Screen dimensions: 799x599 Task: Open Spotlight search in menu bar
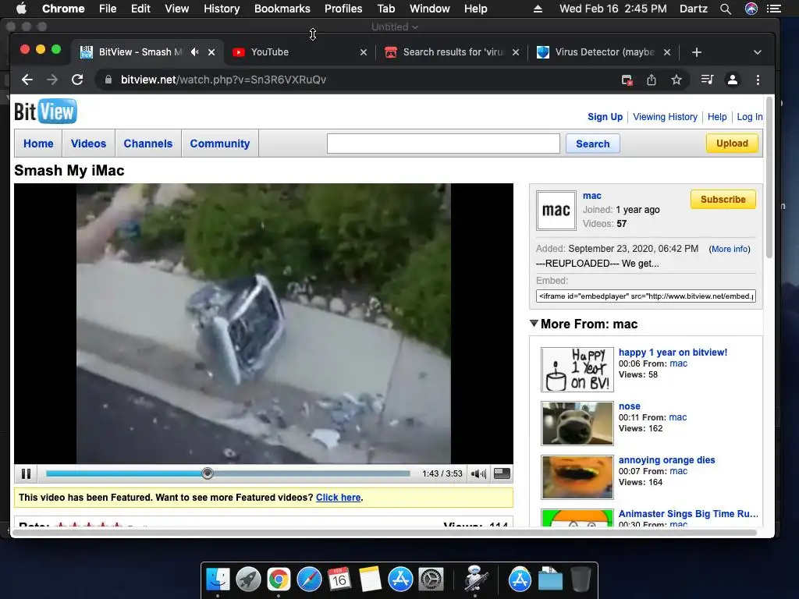tap(726, 9)
